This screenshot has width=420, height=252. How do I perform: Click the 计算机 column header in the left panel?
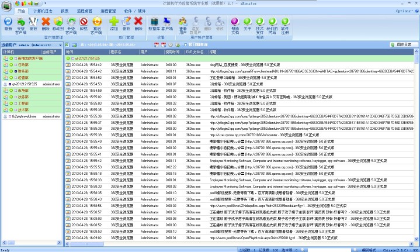click(22, 52)
